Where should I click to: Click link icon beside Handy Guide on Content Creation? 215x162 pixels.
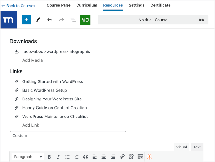16,108
